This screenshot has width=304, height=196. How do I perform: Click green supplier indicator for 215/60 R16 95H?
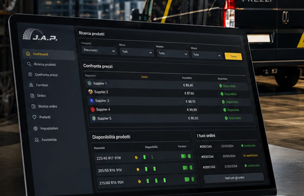click(x=189, y=179)
